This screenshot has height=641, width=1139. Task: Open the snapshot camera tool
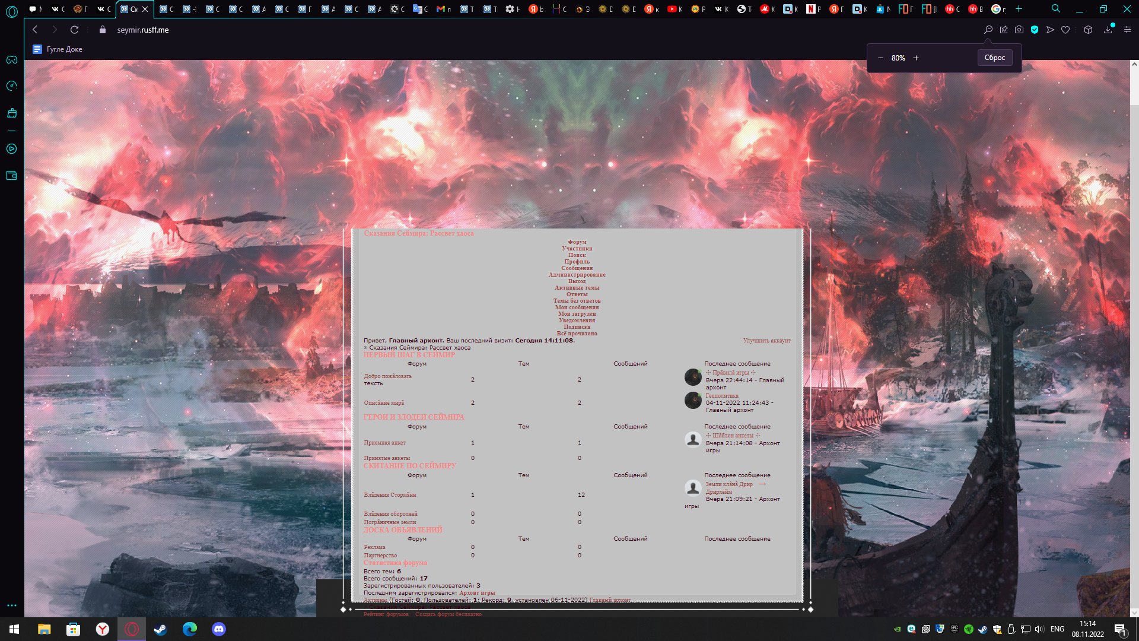click(1019, 30)
